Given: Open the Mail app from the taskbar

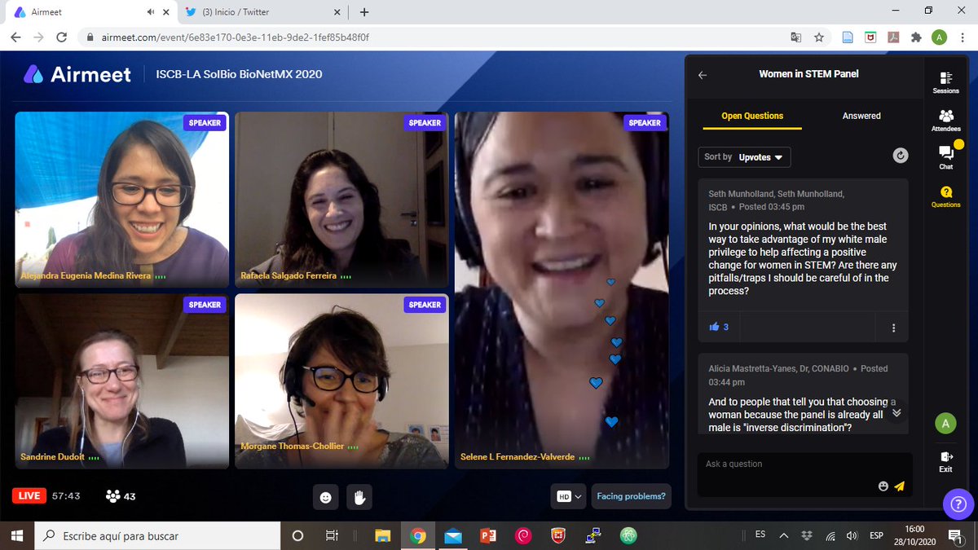Looking at the screenshot, I should pos(453,535).
